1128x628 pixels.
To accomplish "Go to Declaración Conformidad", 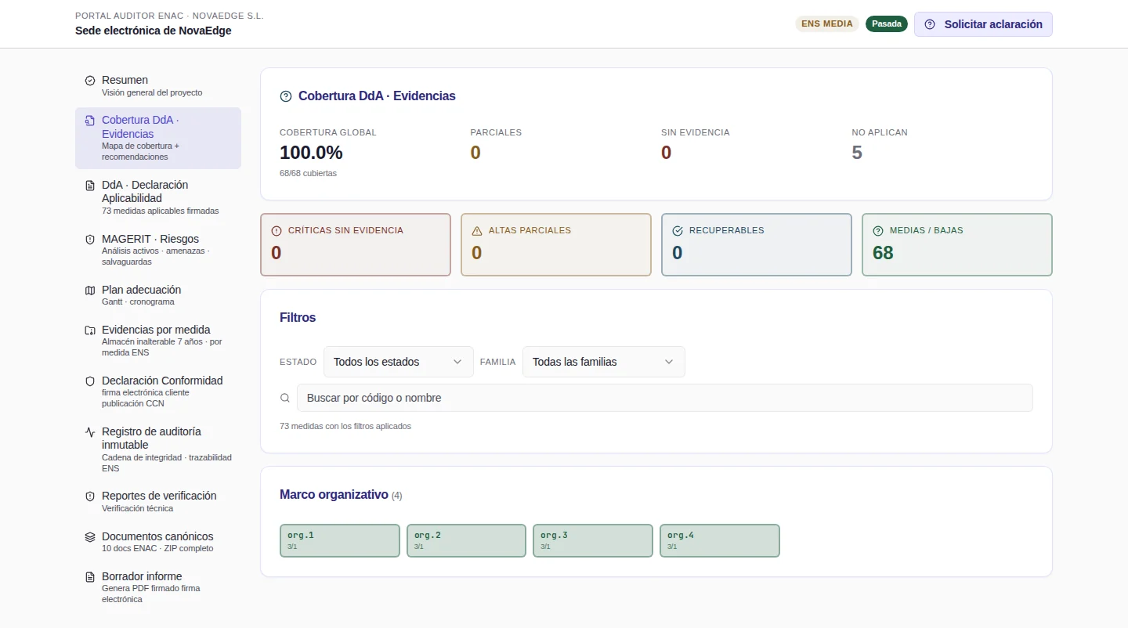I will coord(158,392).
